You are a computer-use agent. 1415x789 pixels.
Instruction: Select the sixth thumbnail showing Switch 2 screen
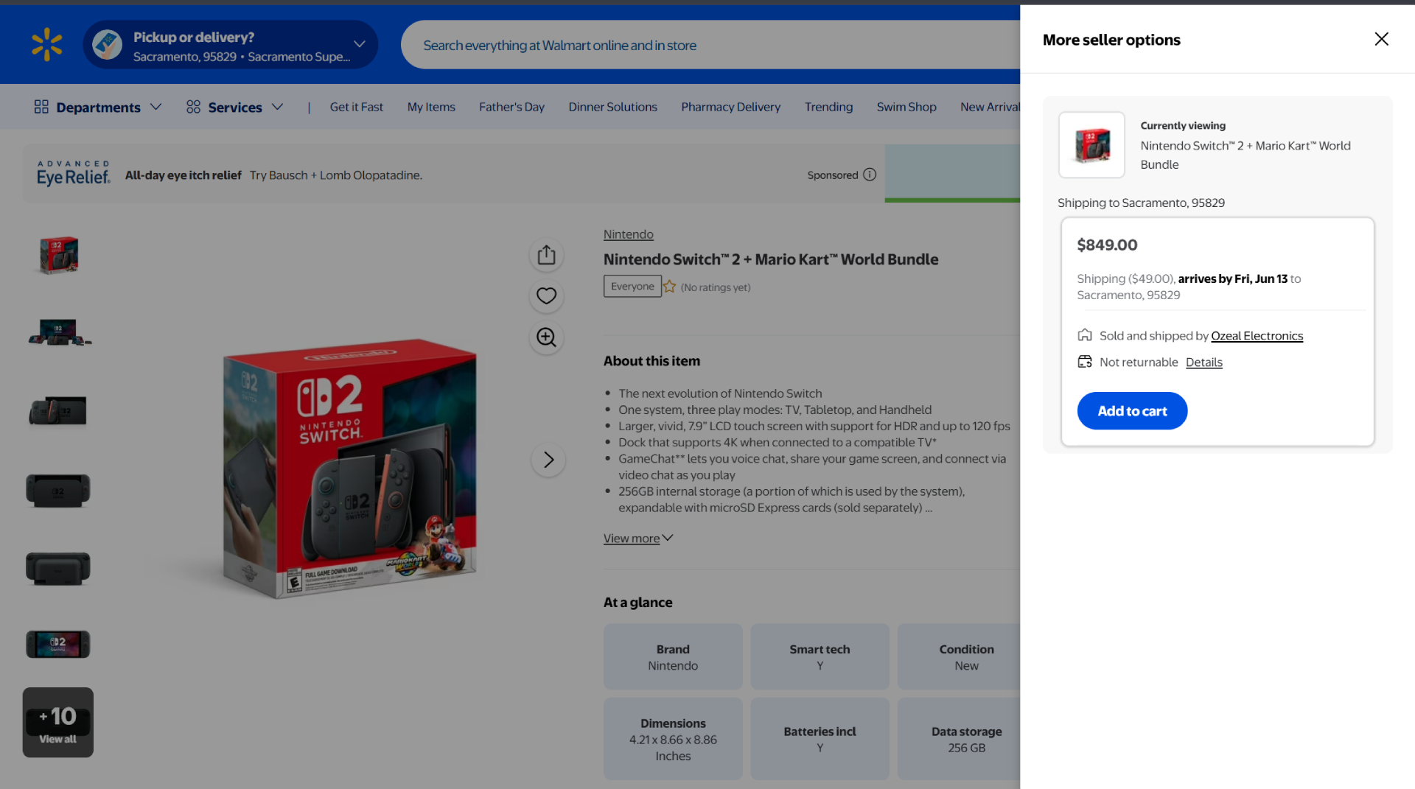(58, 645)
